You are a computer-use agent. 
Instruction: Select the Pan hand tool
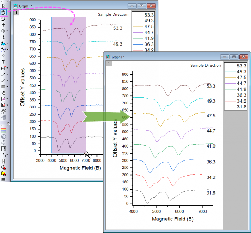point(4,93)
